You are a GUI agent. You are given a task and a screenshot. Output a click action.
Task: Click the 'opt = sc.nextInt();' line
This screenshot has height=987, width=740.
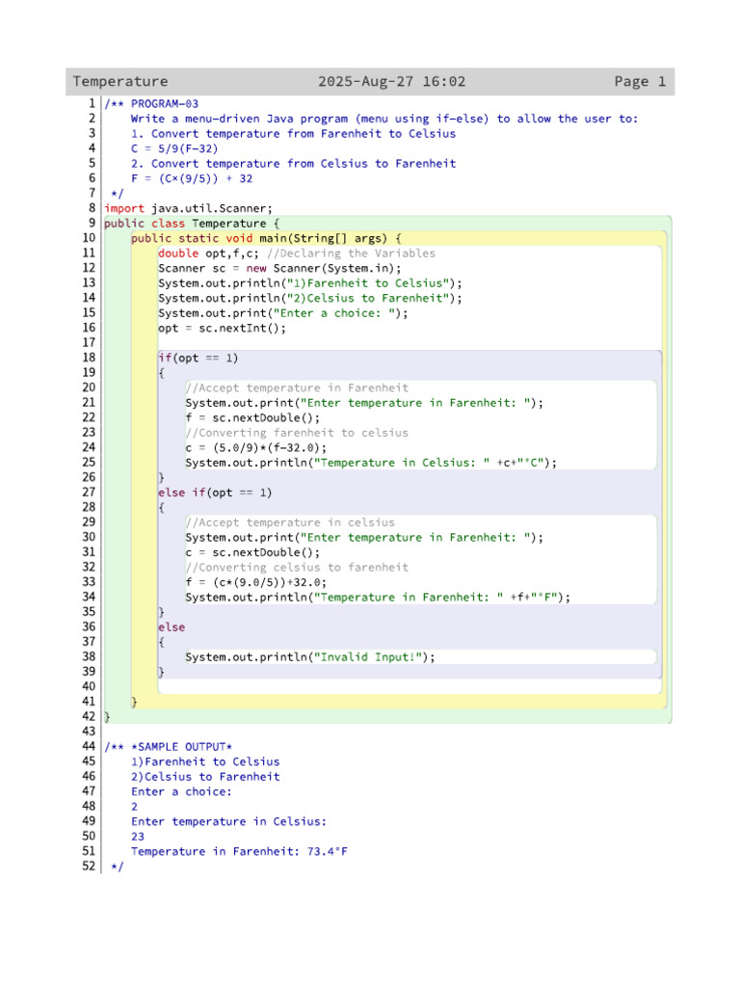(x=223, y=329)
